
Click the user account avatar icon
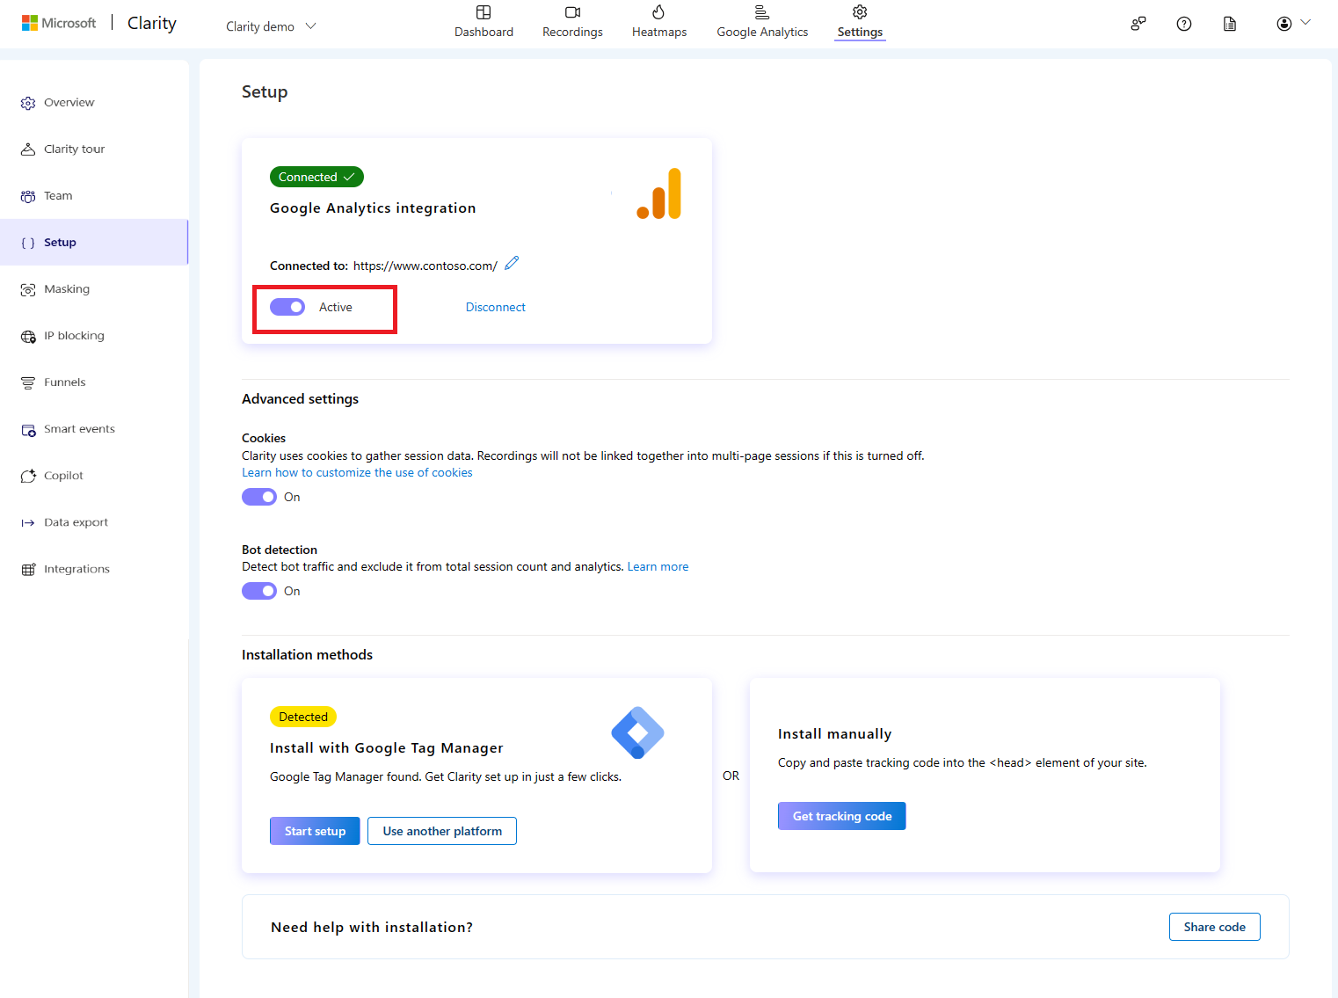(1284, 24)
